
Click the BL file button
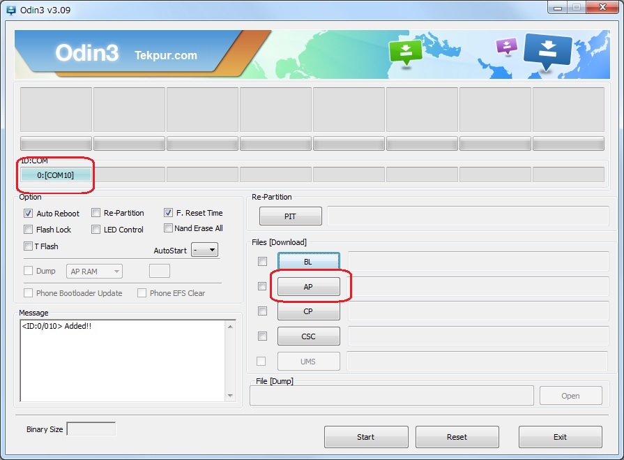click(308, 262)
